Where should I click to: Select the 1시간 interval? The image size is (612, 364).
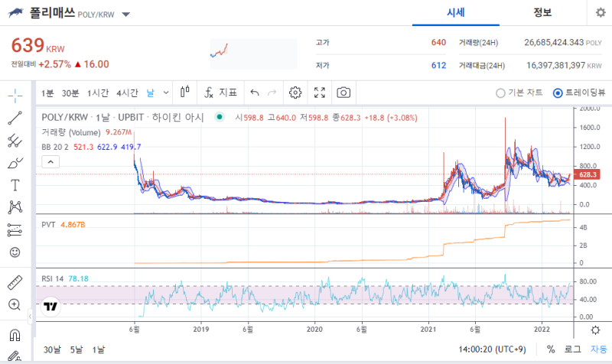pyautogui.click(x=98, y=93)
